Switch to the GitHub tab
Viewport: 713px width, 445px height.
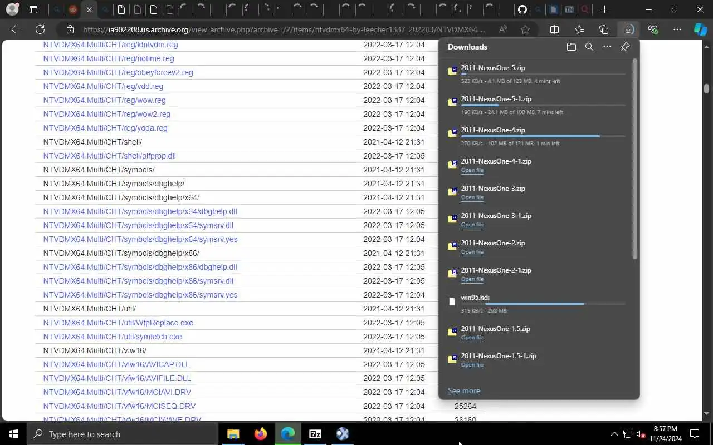pos(522,9)
